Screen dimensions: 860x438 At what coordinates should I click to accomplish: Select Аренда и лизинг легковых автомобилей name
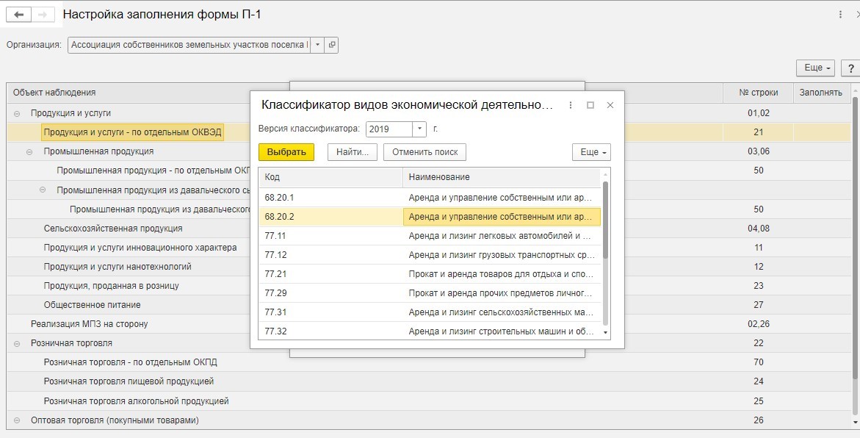pyautogui.click(x=501, y=236)
